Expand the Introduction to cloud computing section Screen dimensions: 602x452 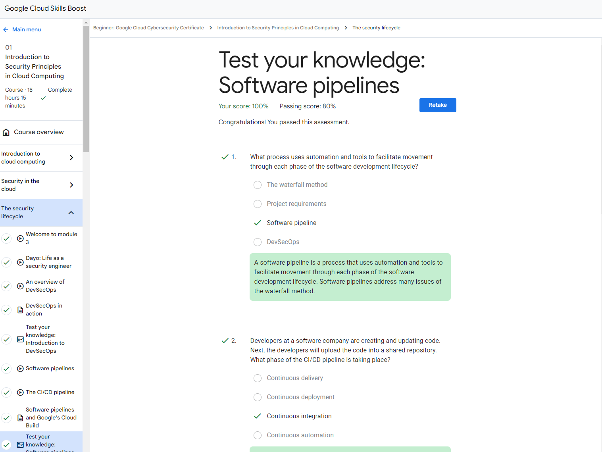click(71, 158)
